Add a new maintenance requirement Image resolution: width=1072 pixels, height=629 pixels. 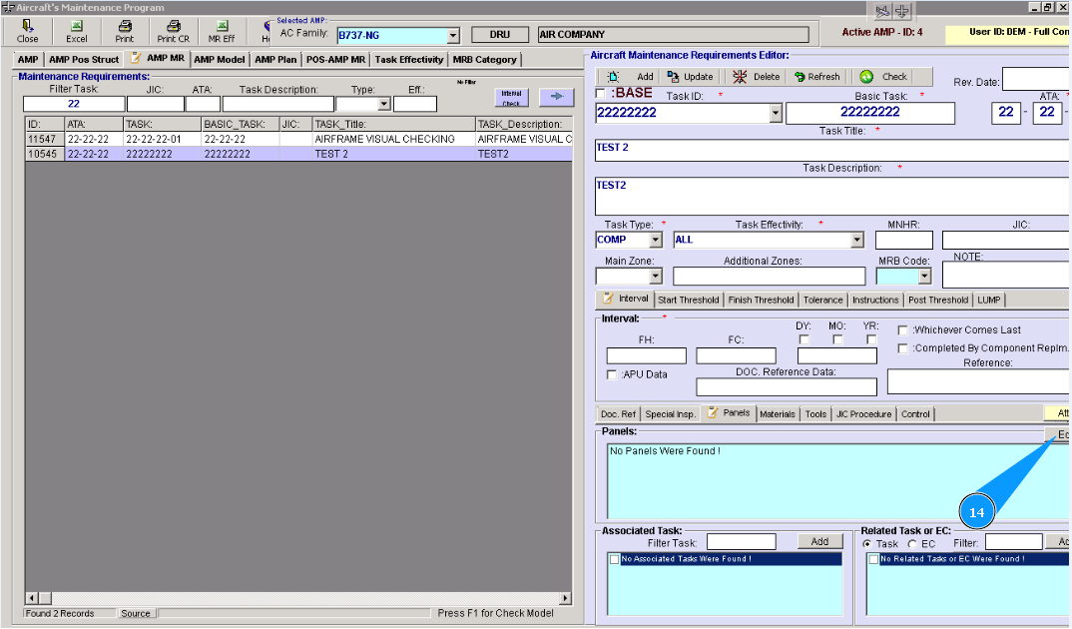click(x=631, y=77)
